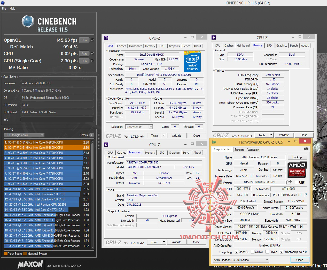Open the File menu in Cinebench
Screen dimensions: 327x270
pyautogui.click(x=4, y=9)
